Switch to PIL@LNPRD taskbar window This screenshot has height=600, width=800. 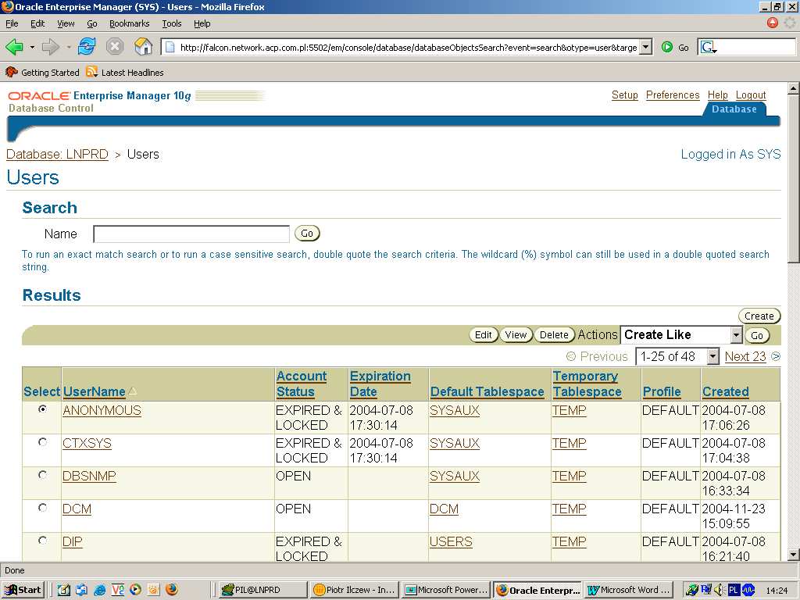pos(262,590)
